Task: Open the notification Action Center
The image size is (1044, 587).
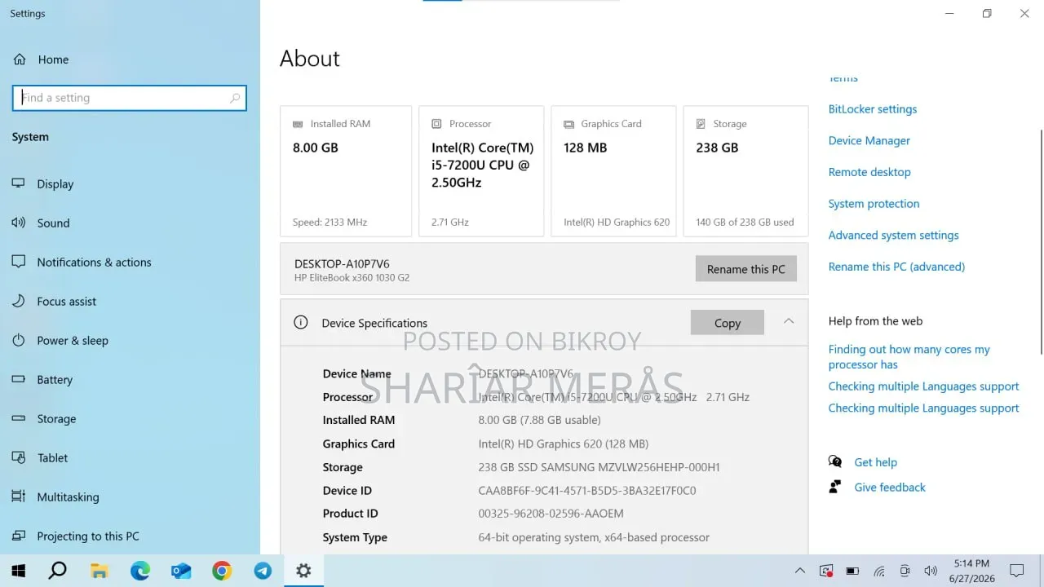Action: tap(1017, 571)
